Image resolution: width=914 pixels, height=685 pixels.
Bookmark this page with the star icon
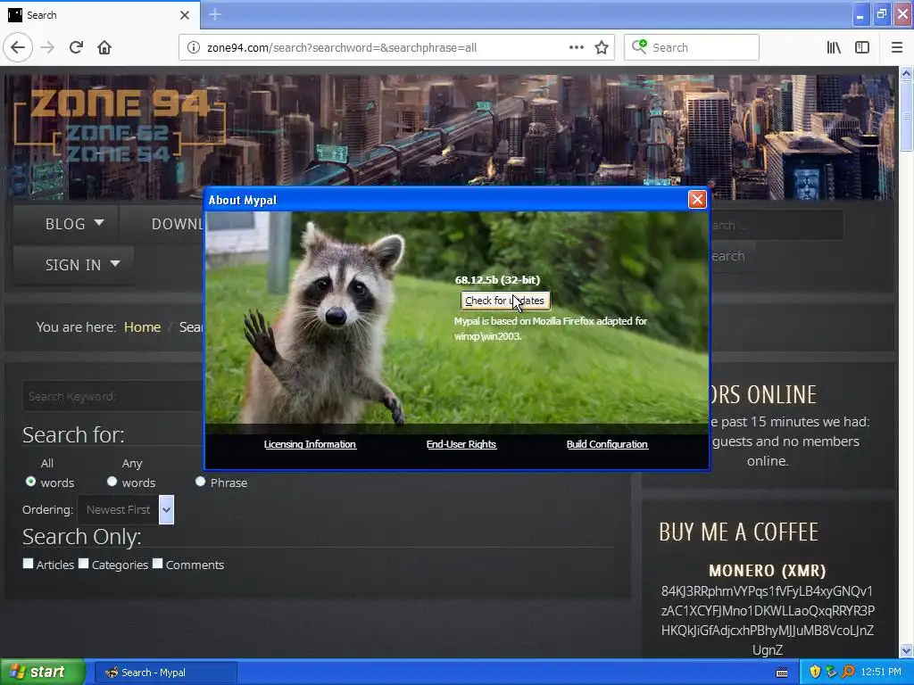tap(602, 47)
